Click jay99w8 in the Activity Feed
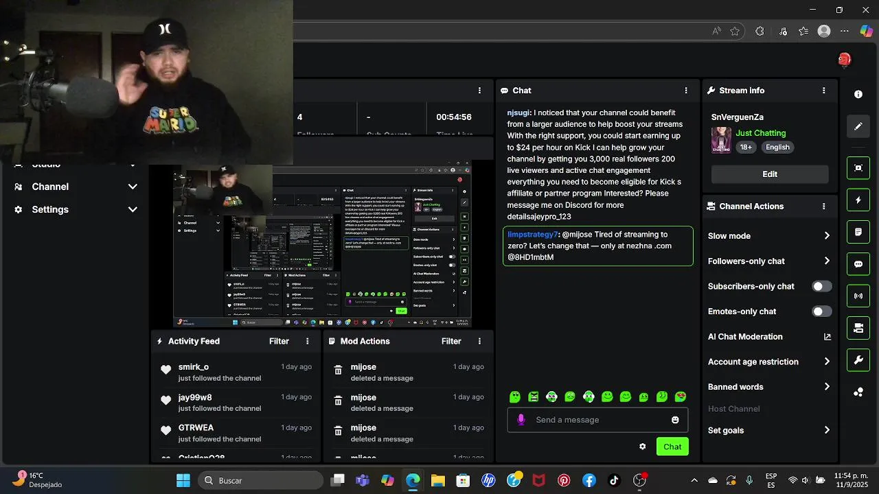 pyautogui.click(x=195, y=397)
